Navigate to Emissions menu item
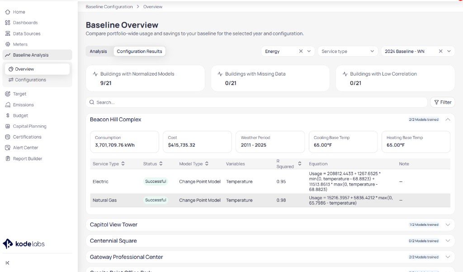This screenshot has height=272, width=463. [x=24, y=105]
